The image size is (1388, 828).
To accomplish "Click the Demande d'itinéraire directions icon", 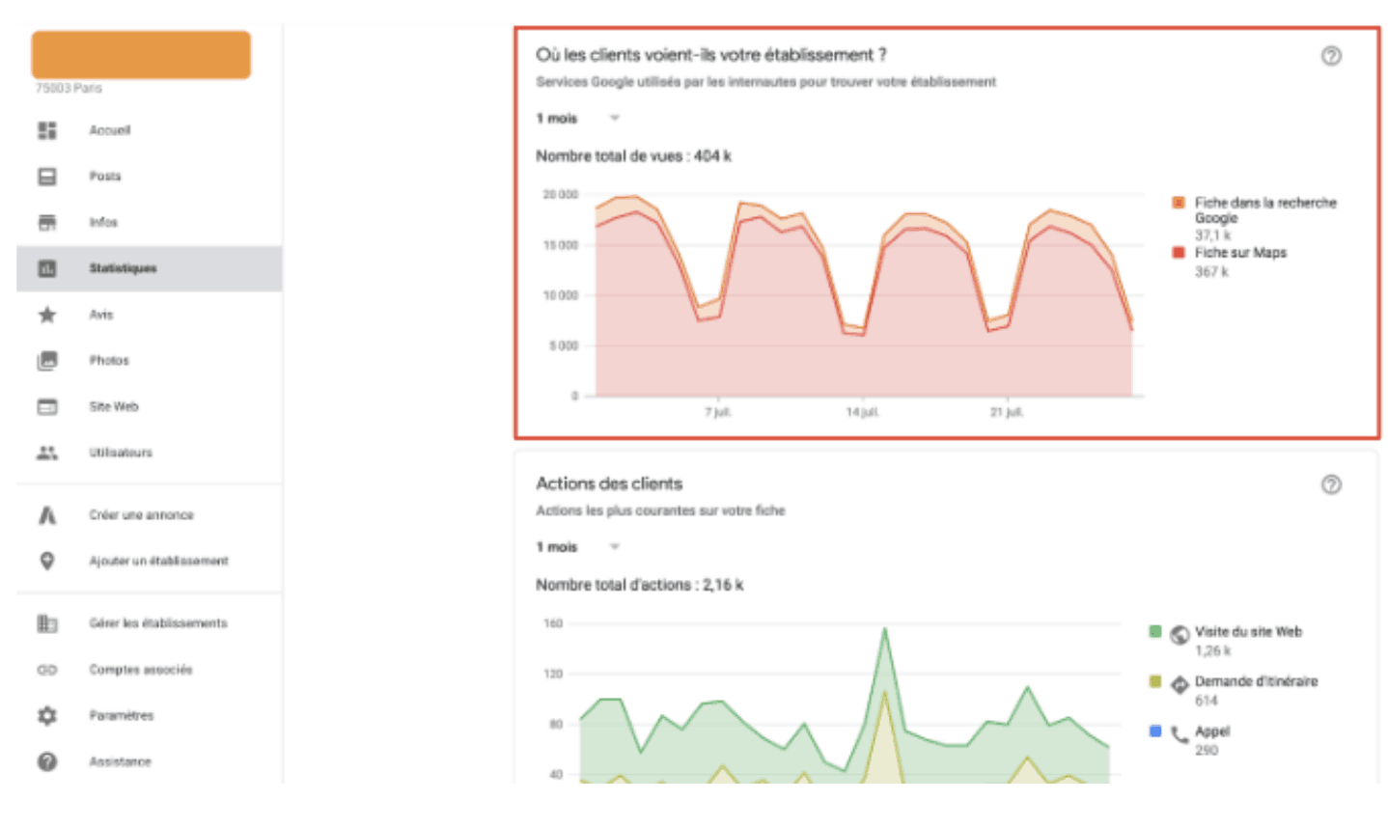I will coord(1180,684).
